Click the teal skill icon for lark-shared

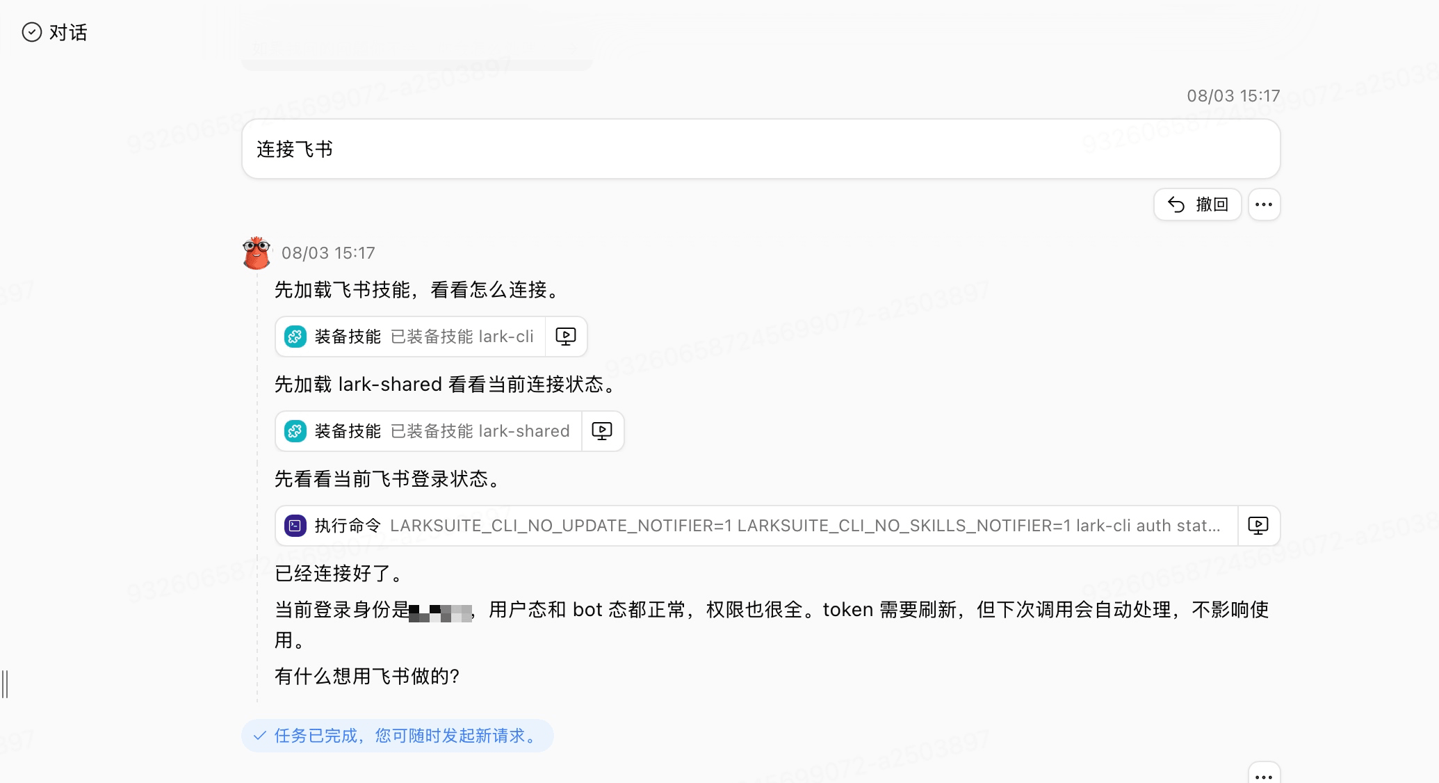click(295, 431)
